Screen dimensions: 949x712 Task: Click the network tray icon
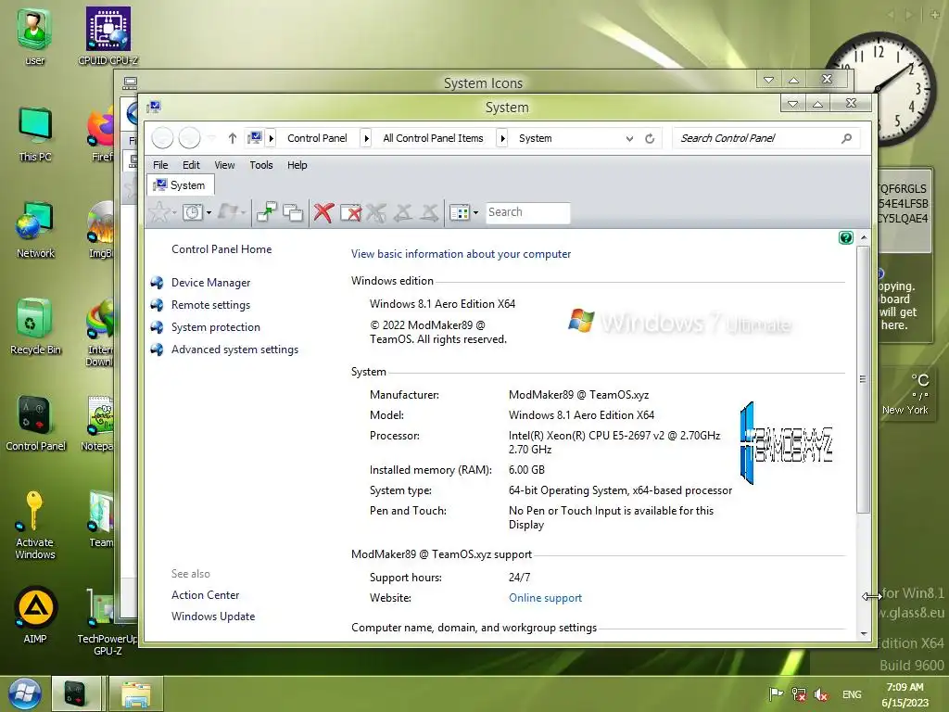[x=799, y=694]
